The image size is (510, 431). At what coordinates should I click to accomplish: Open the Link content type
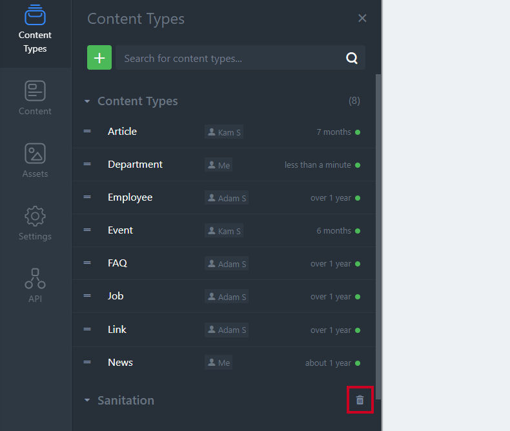tap(117, 330)
